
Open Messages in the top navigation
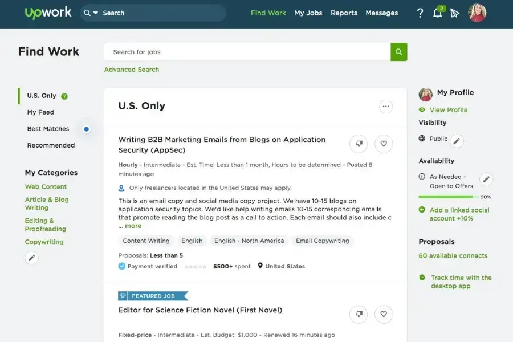point(381,13)
